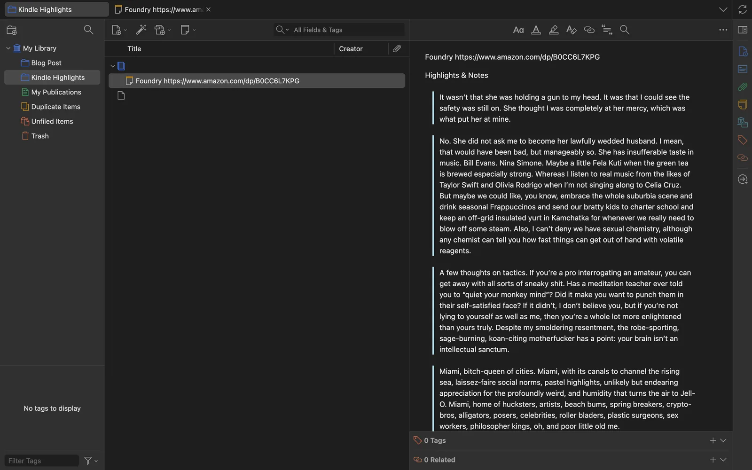752x470 pixels.
Task: Open the note editor more options ellipsis
Action: click(723, 30)
